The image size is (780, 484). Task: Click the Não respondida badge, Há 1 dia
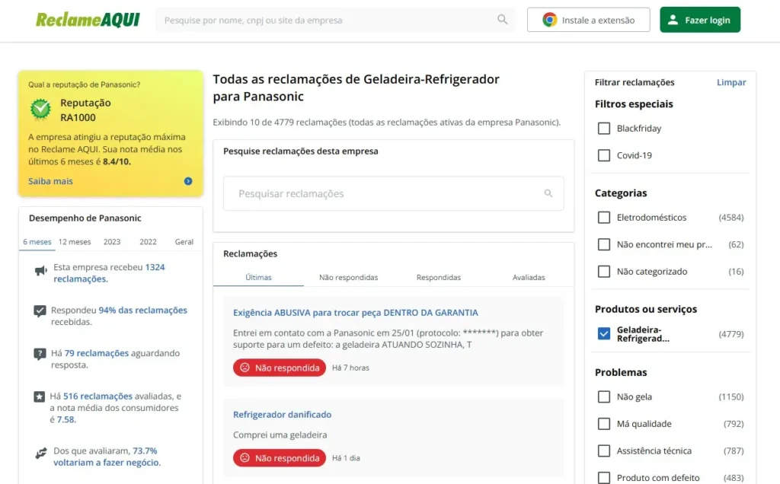[279, 457]
